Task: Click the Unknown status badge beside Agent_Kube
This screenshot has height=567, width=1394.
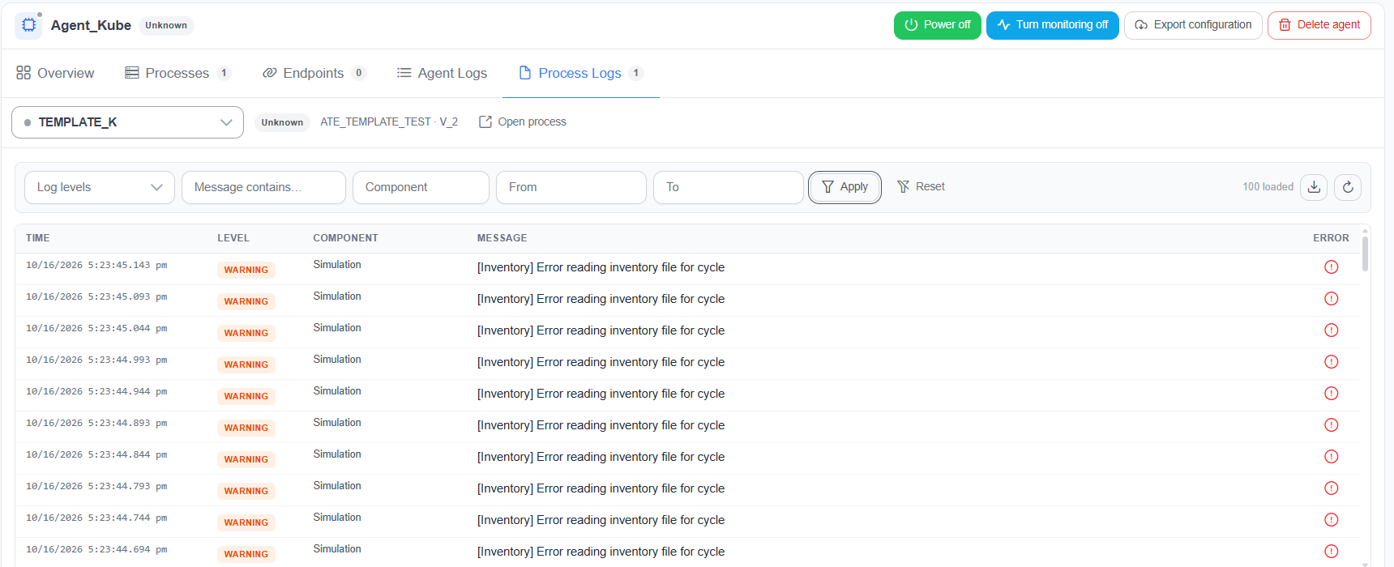Action: 166,25
